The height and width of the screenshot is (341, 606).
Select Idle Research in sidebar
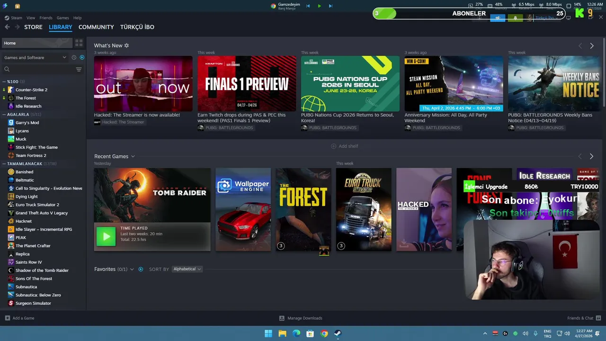28,106
